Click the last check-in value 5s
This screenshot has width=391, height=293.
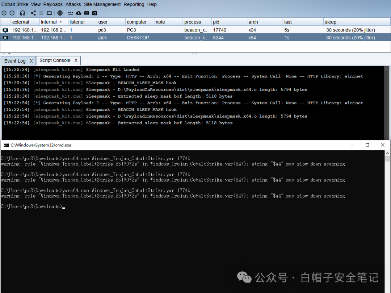tap(287, 30)
